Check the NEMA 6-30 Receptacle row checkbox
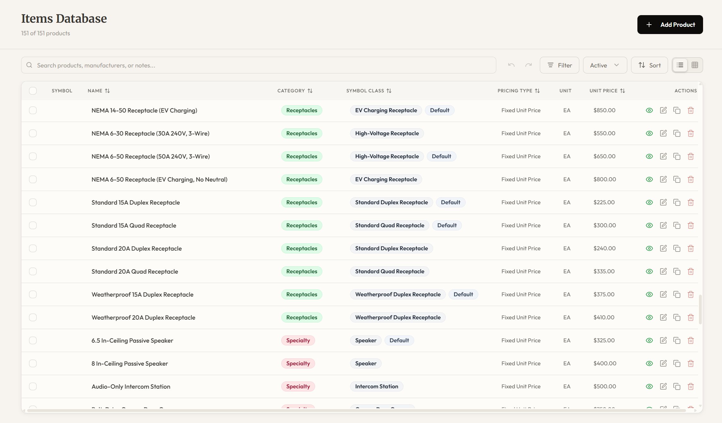 33,133
